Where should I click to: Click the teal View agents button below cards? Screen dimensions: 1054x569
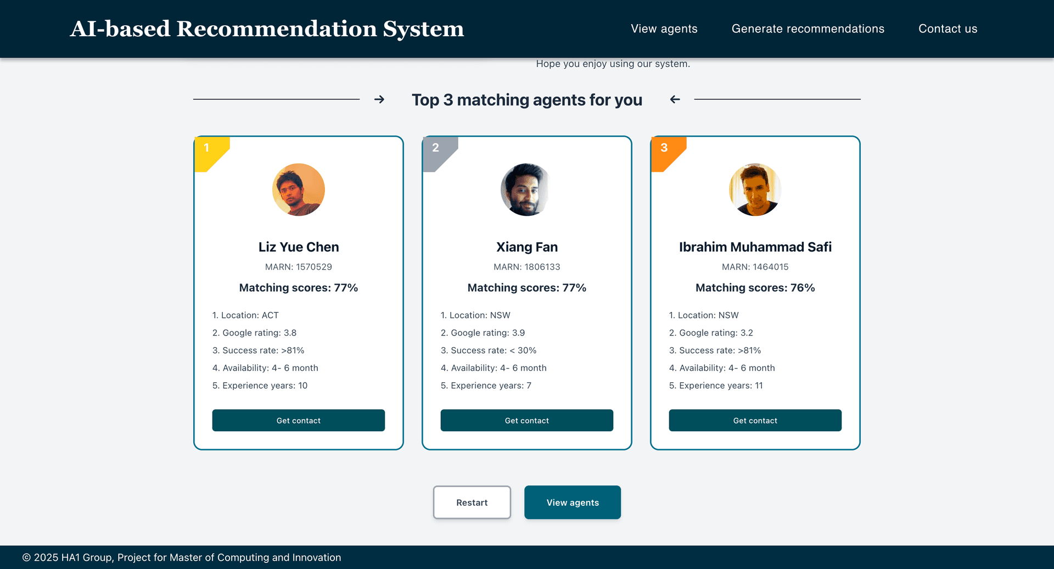573,502
